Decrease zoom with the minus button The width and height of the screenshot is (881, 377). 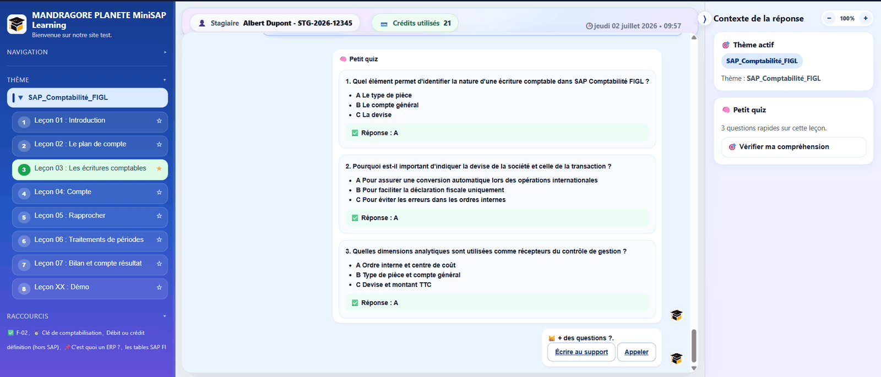829,18
